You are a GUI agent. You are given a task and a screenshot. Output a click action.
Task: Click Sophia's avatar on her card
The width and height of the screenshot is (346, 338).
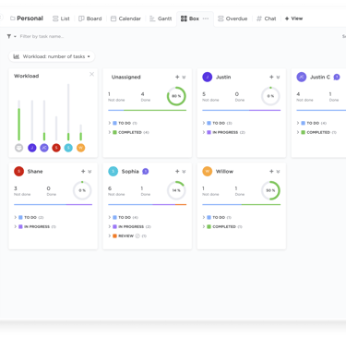pos(113,172)
